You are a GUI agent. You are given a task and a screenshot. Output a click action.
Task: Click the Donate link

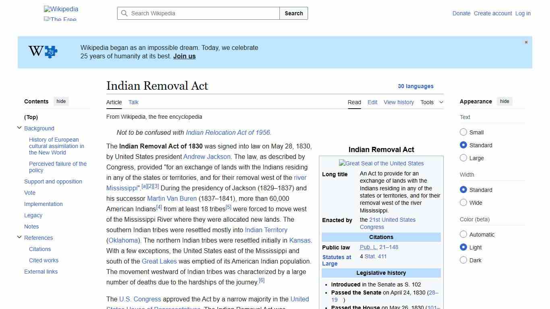[461, 13]
